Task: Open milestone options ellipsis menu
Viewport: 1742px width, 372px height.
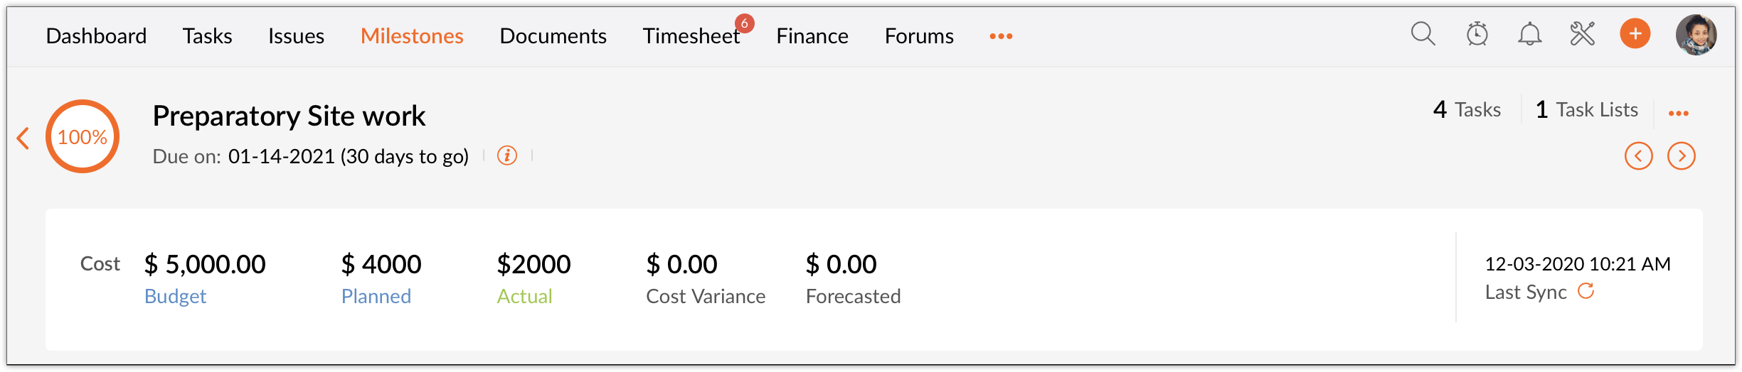Action: (x=1679, y=114)
